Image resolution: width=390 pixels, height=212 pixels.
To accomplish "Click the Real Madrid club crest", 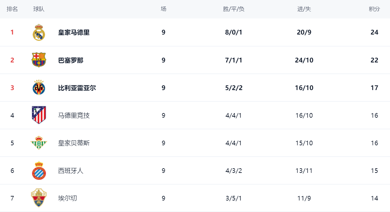I will tap(39, 32).
